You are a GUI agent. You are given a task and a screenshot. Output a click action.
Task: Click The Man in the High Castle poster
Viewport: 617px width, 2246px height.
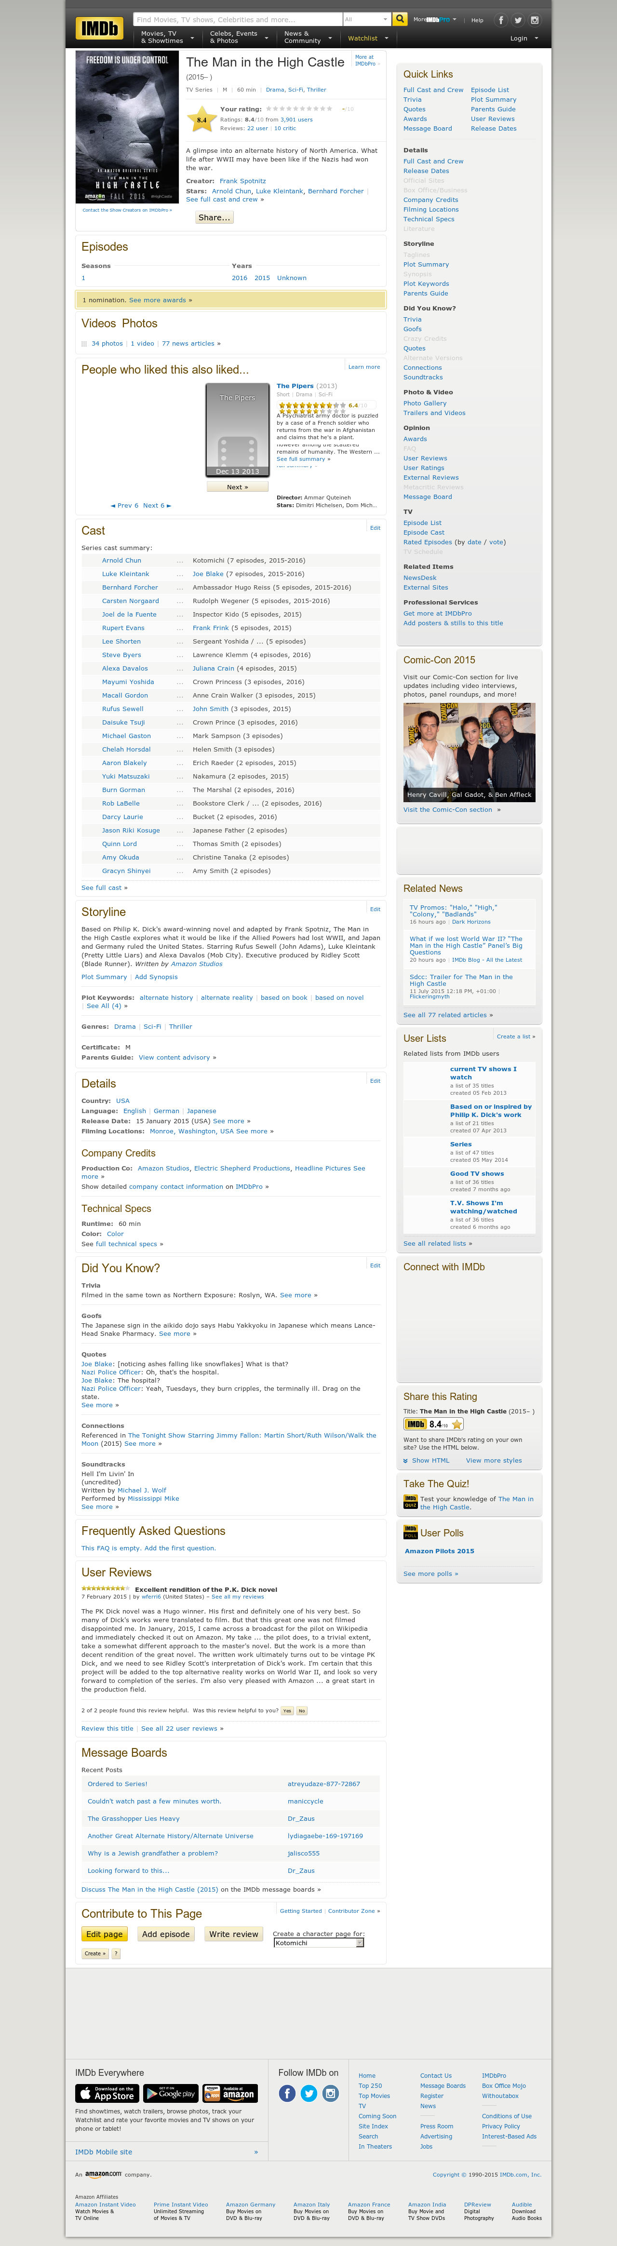click(128, 128)
